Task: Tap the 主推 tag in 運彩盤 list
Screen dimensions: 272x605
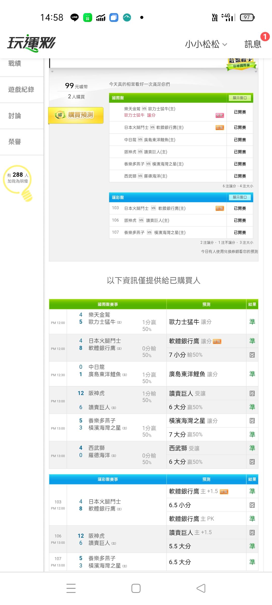Action: tap(219, 208)
